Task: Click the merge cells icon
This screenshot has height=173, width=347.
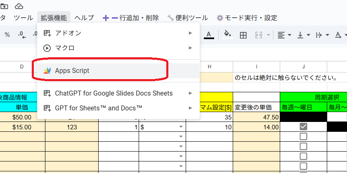Action: (x=258, y=35)
